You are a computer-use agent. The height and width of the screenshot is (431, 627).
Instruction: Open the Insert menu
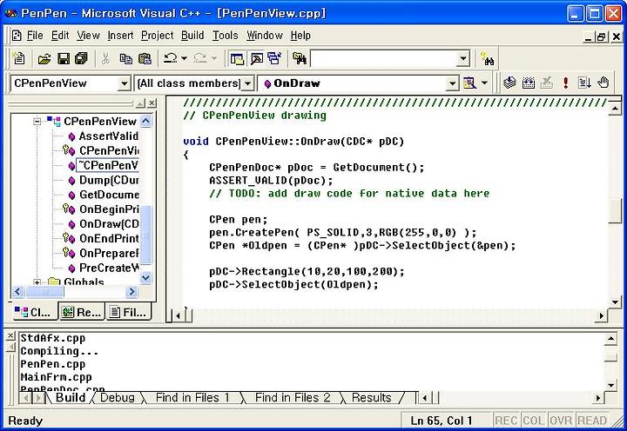(120, 36)
